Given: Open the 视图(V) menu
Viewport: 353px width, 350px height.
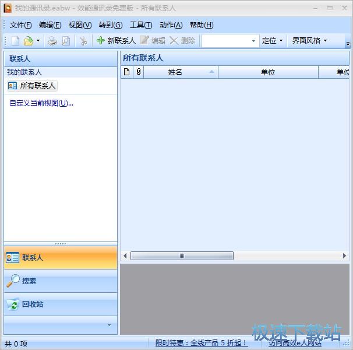Looking at the screenshot, I should [80, 25].
